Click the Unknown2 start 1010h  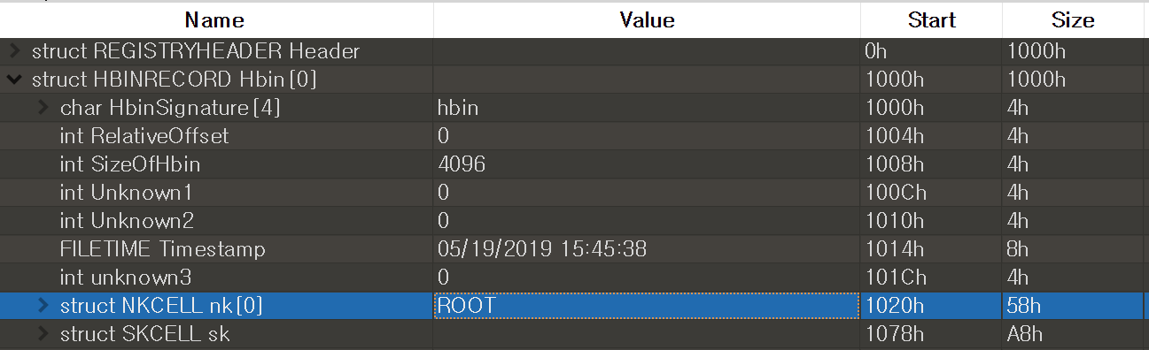(894, 221)
